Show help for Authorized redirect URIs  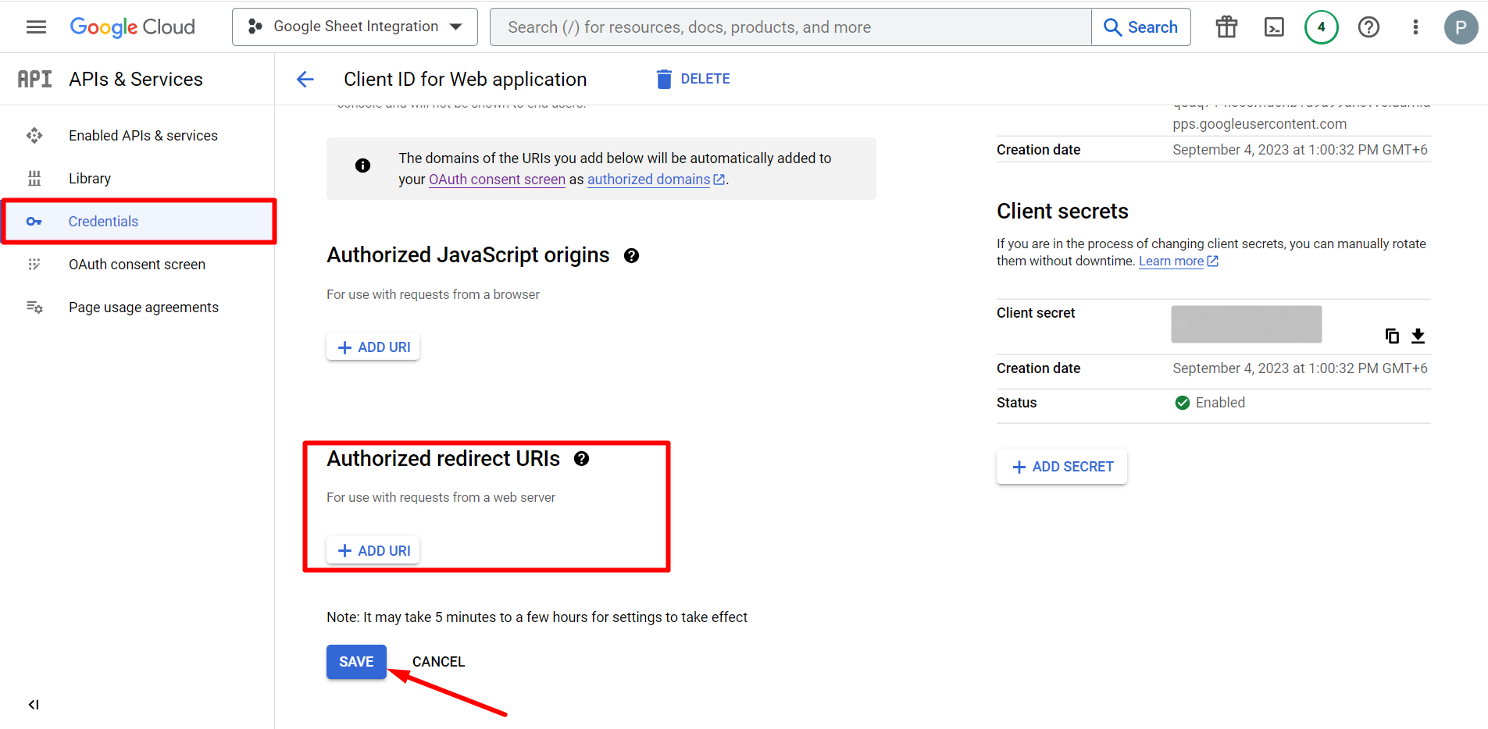click(x=582, y=459)
